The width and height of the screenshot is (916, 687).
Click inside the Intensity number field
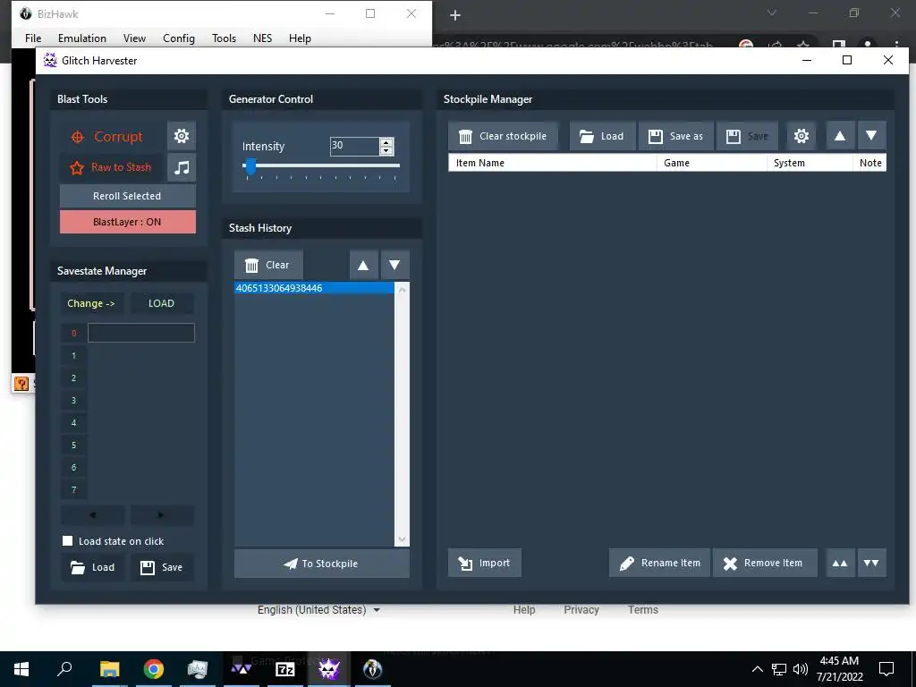354,146
